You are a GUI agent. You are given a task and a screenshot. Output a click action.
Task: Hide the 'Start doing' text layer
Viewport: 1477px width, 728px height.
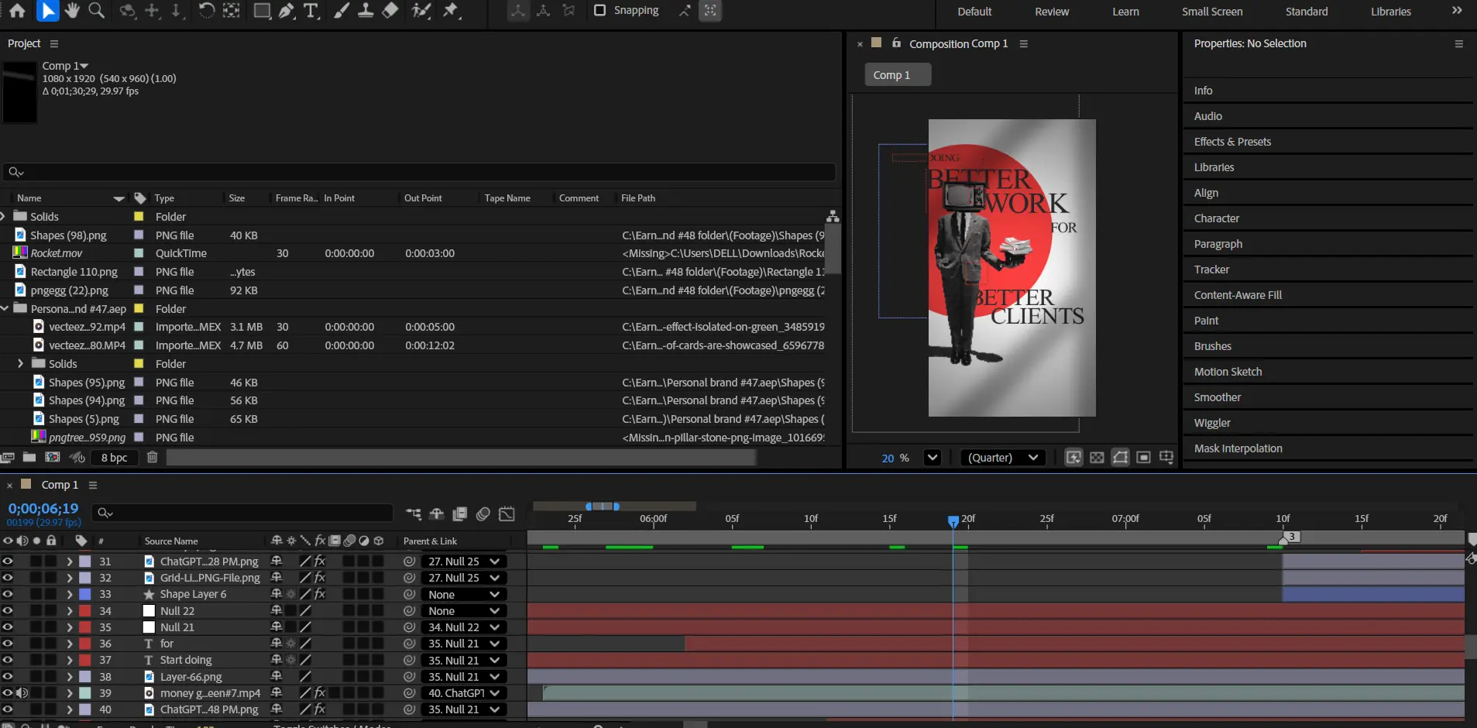click(x=8, y=661)
